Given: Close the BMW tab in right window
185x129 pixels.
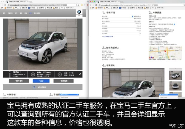Looking at the screenshot, I should (x=118, y=2).
